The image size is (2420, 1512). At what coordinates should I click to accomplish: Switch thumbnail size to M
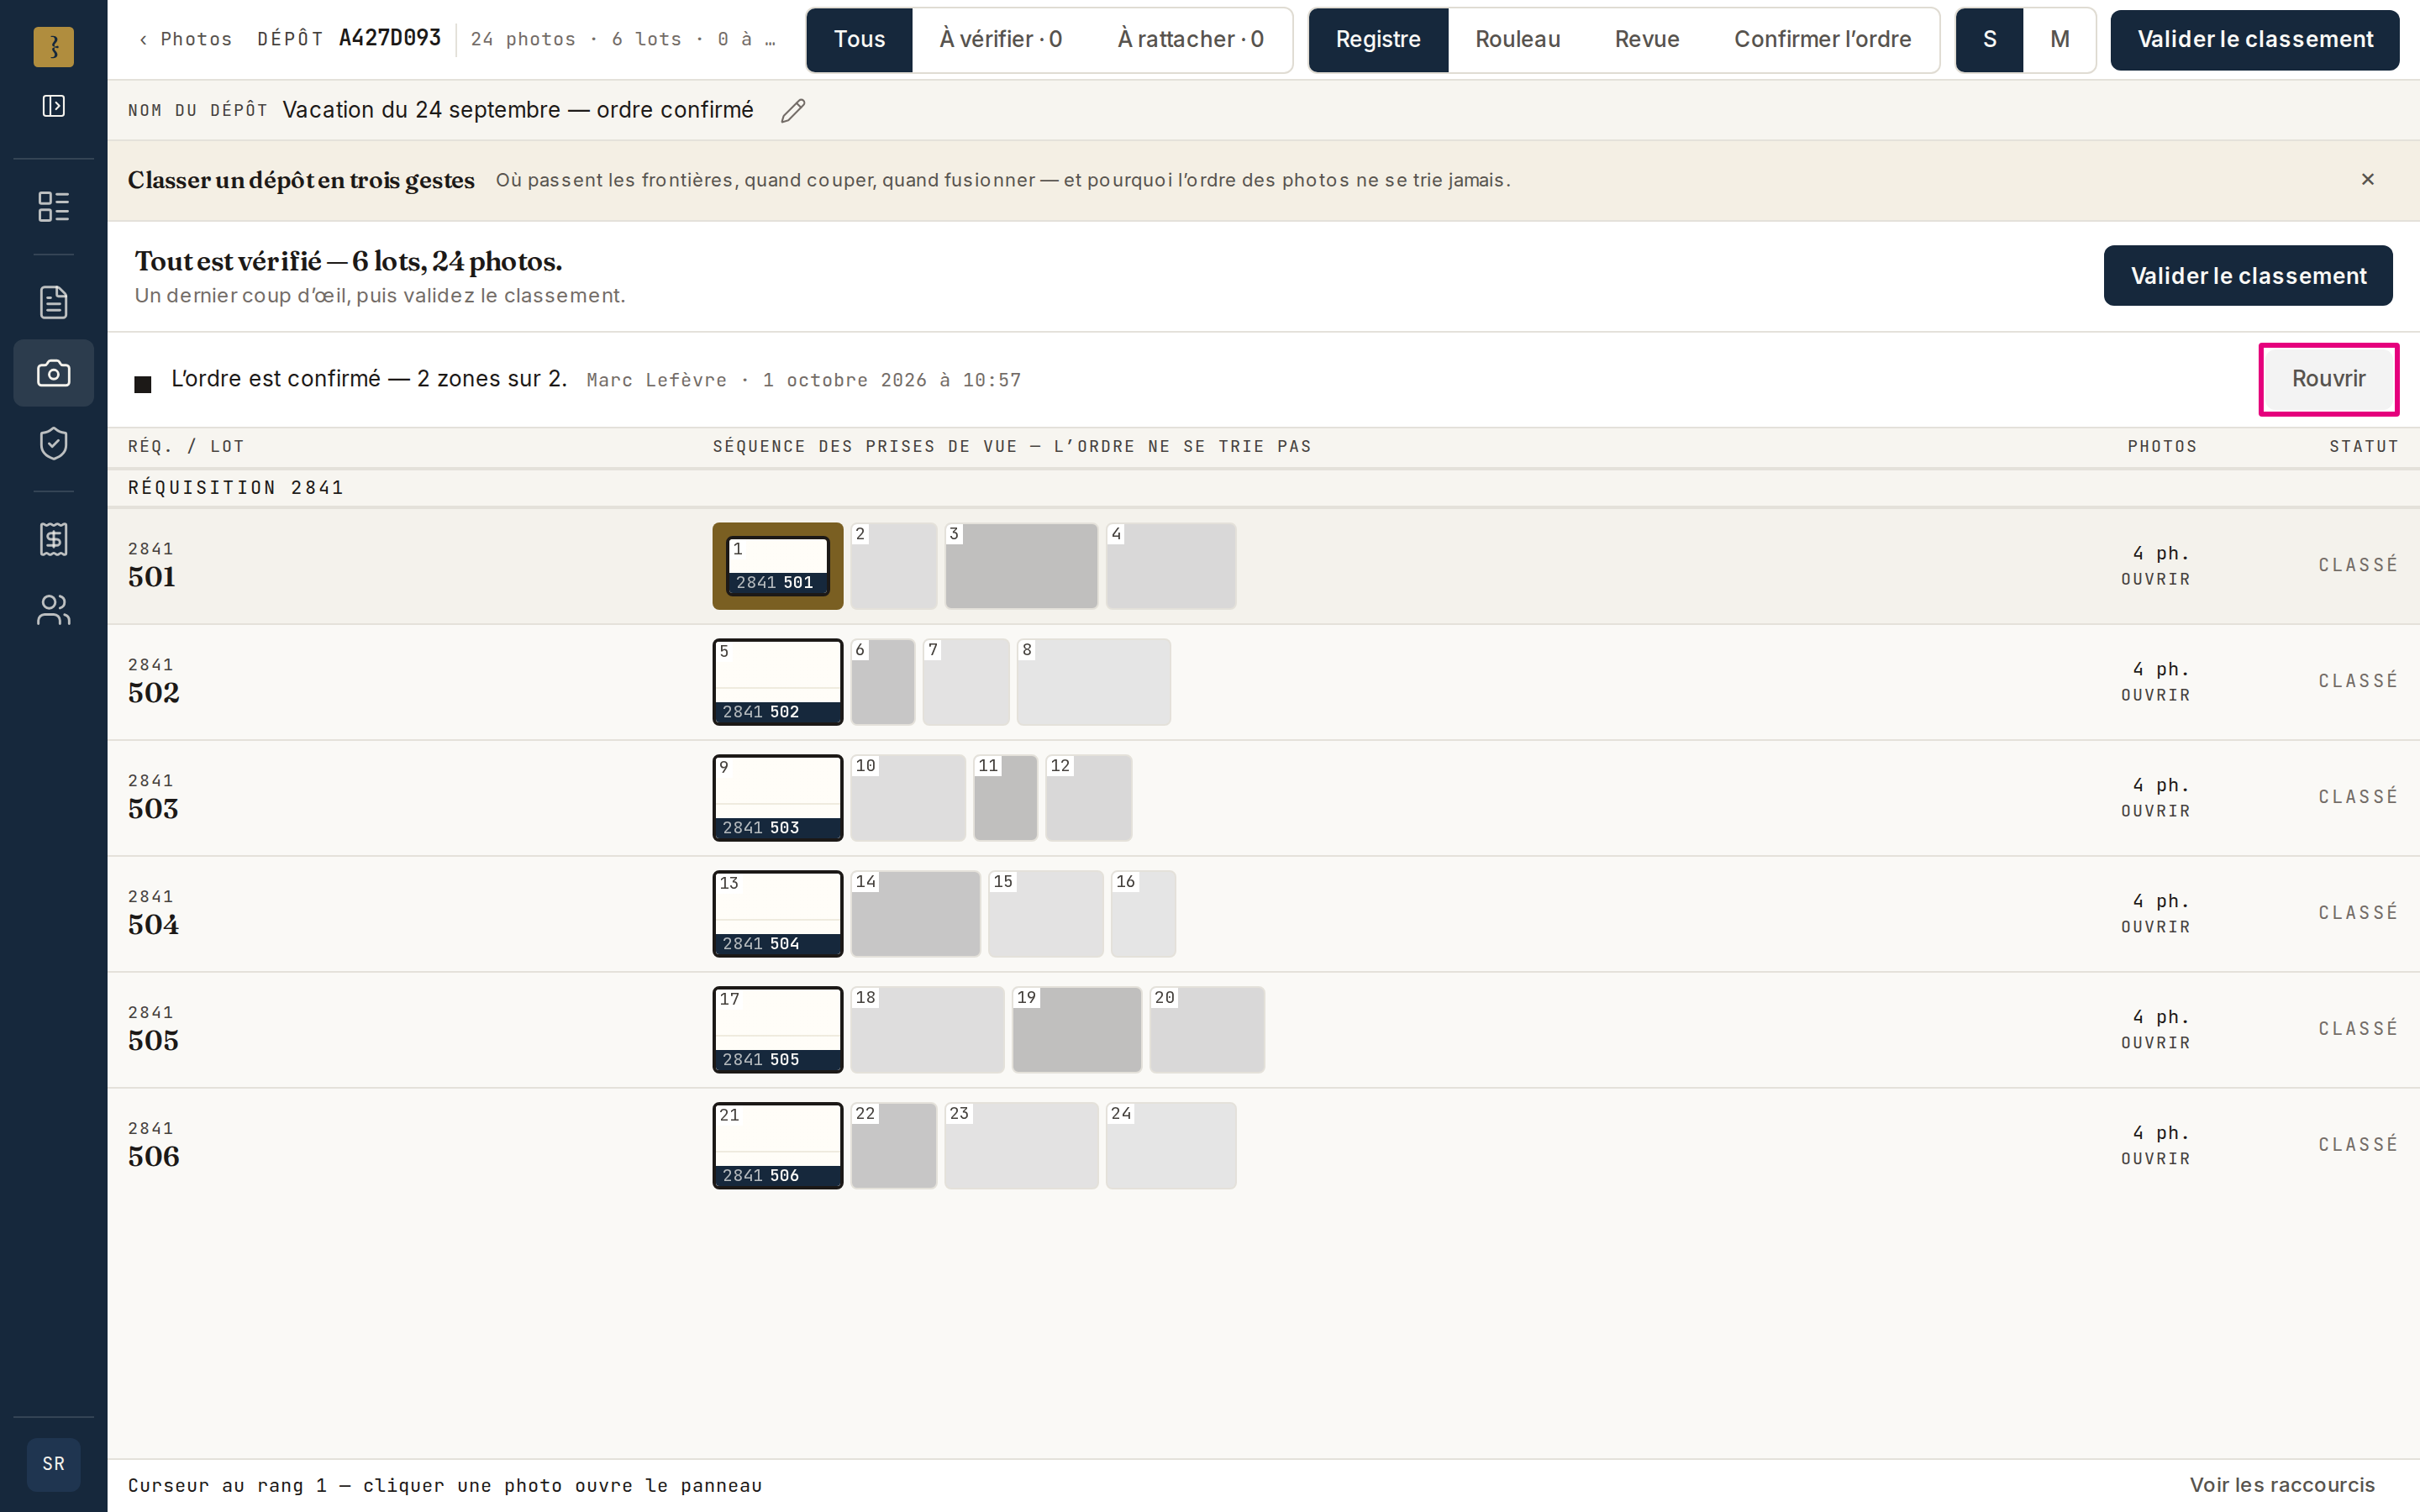click(2059, 39)
